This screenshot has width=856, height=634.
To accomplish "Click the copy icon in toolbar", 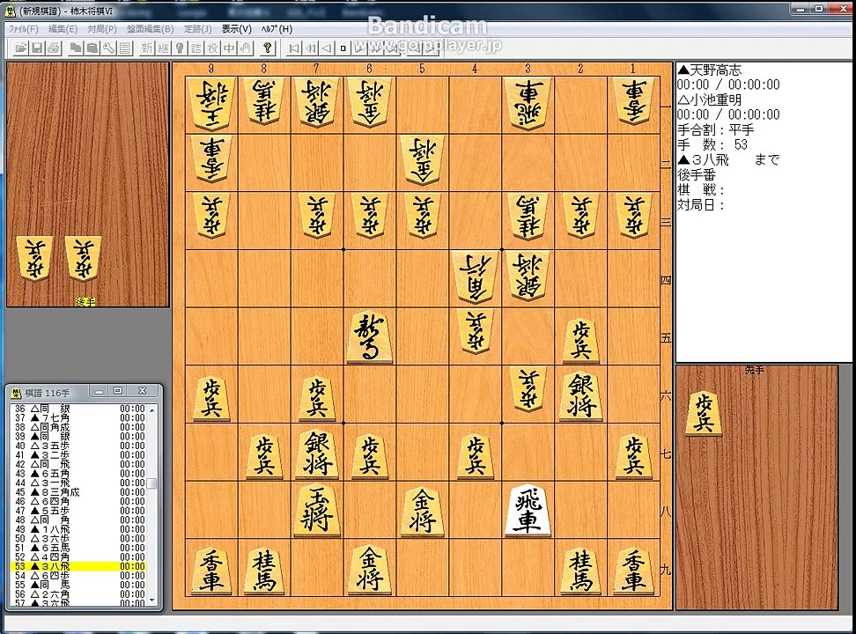I will 76,48.
